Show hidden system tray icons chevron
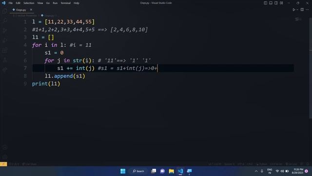 tap(256, 171)
